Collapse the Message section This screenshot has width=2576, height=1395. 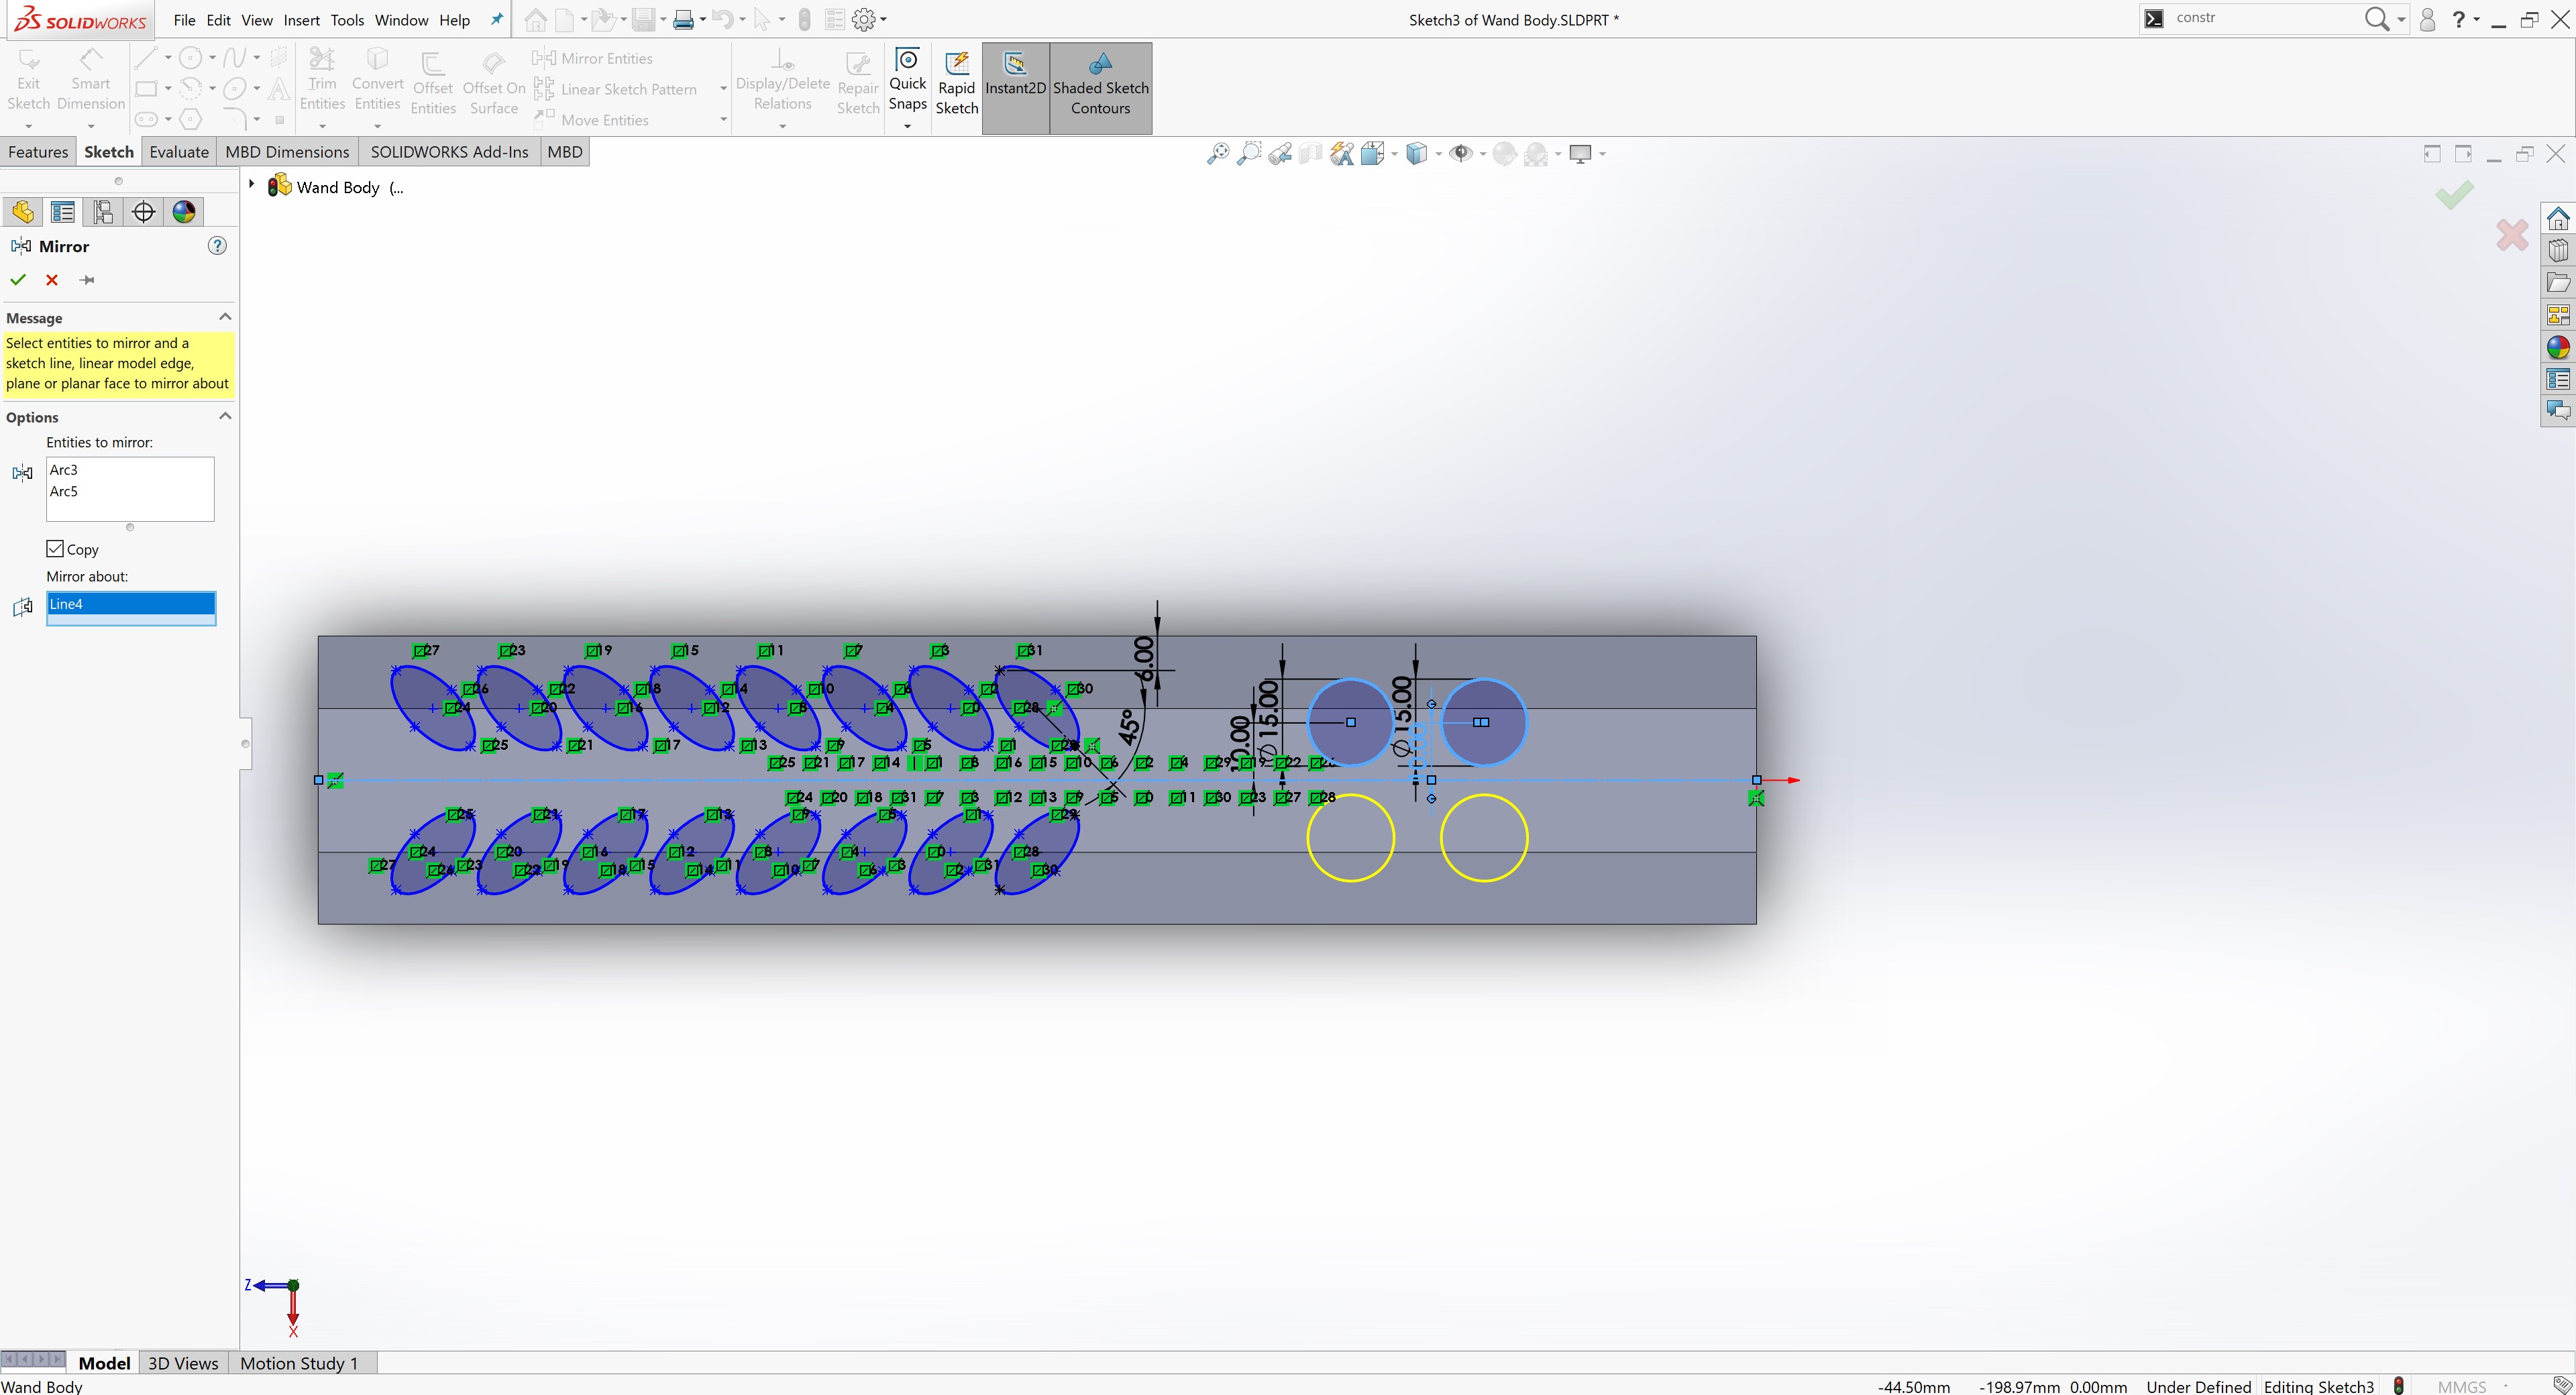pos(225,317)
